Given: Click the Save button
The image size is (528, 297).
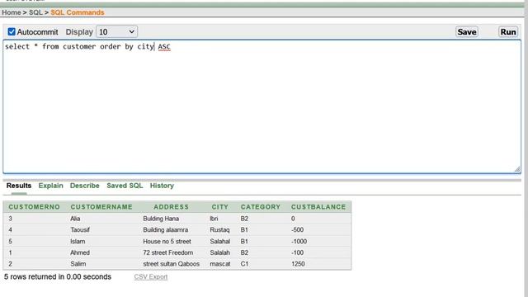Looking at the screenshot, I should (467, 32).
